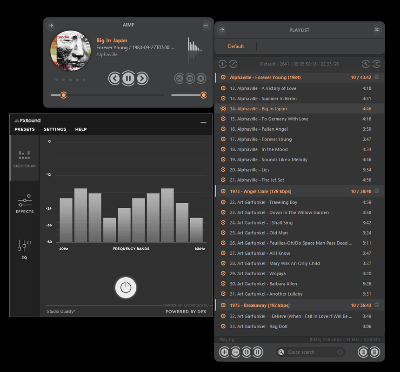
Task: Open the playlist list menu icon in header
Action: pos(377,64)
